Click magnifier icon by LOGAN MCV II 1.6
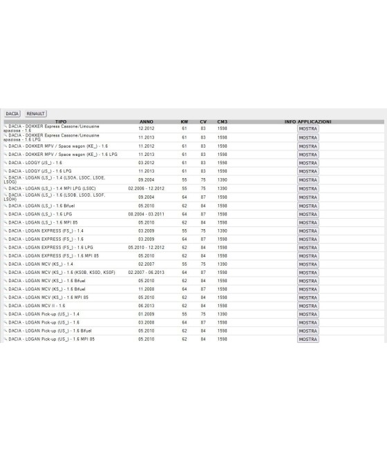The image size is (387, 452). (x=6, y=306)
